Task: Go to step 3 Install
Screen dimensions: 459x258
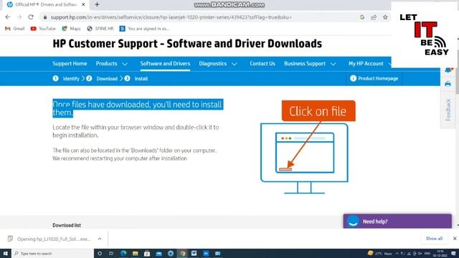Action: (x=136, y=78)
